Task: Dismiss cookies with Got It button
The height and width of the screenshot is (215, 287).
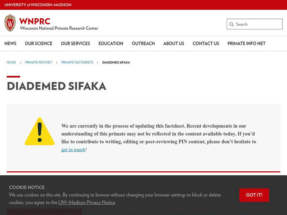Action: [x=254, y=195]
